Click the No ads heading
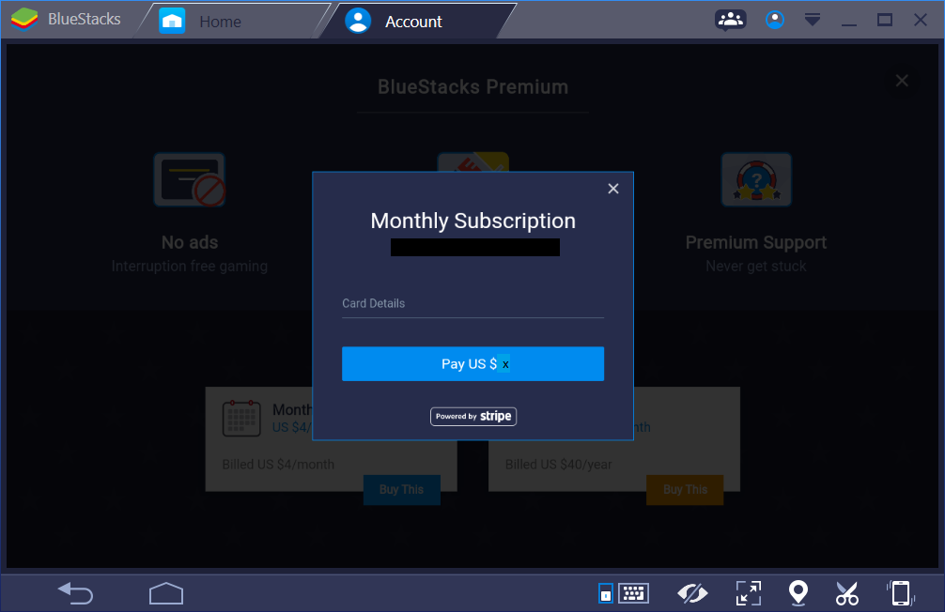 point(190,242)
